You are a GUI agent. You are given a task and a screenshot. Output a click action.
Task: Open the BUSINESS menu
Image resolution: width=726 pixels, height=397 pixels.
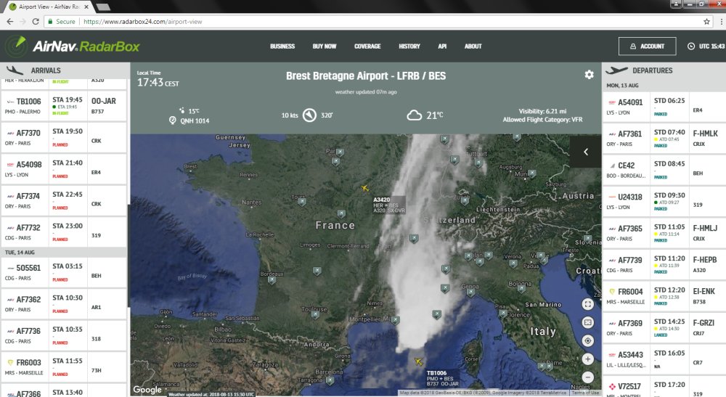click(282, 46)
